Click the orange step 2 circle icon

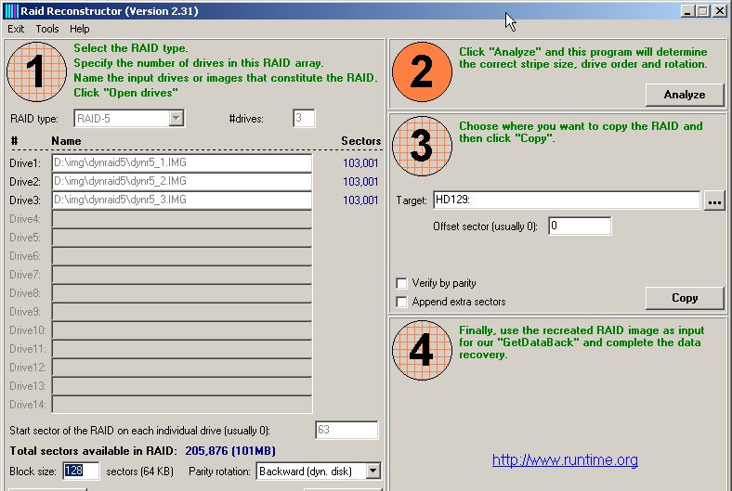(x=421, y=72)
